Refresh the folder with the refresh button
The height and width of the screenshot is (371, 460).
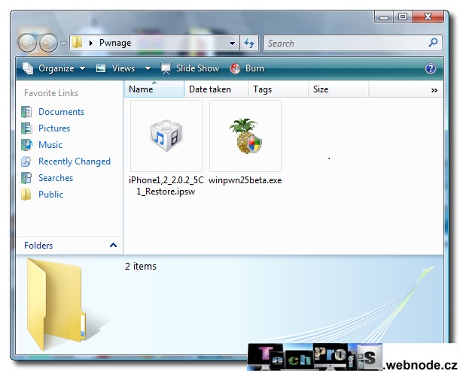249,44
